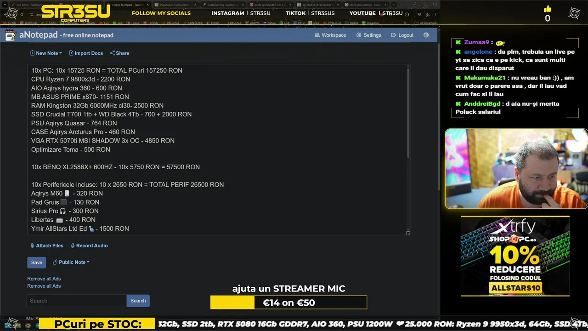The height and width of the screenshot is (331, 588).
Task: Click the Settings gear icon
Action: click(x=359, y=35)
